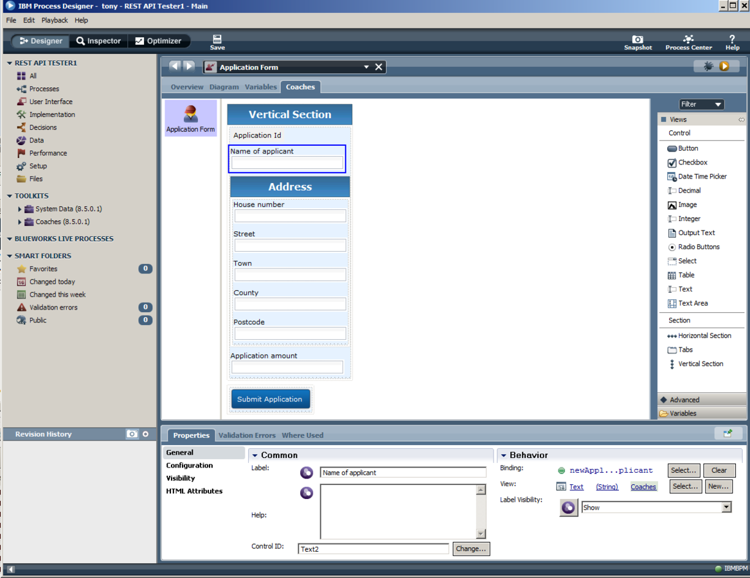
Task: Open the Configuration properties category
Action: coord(190,465)
